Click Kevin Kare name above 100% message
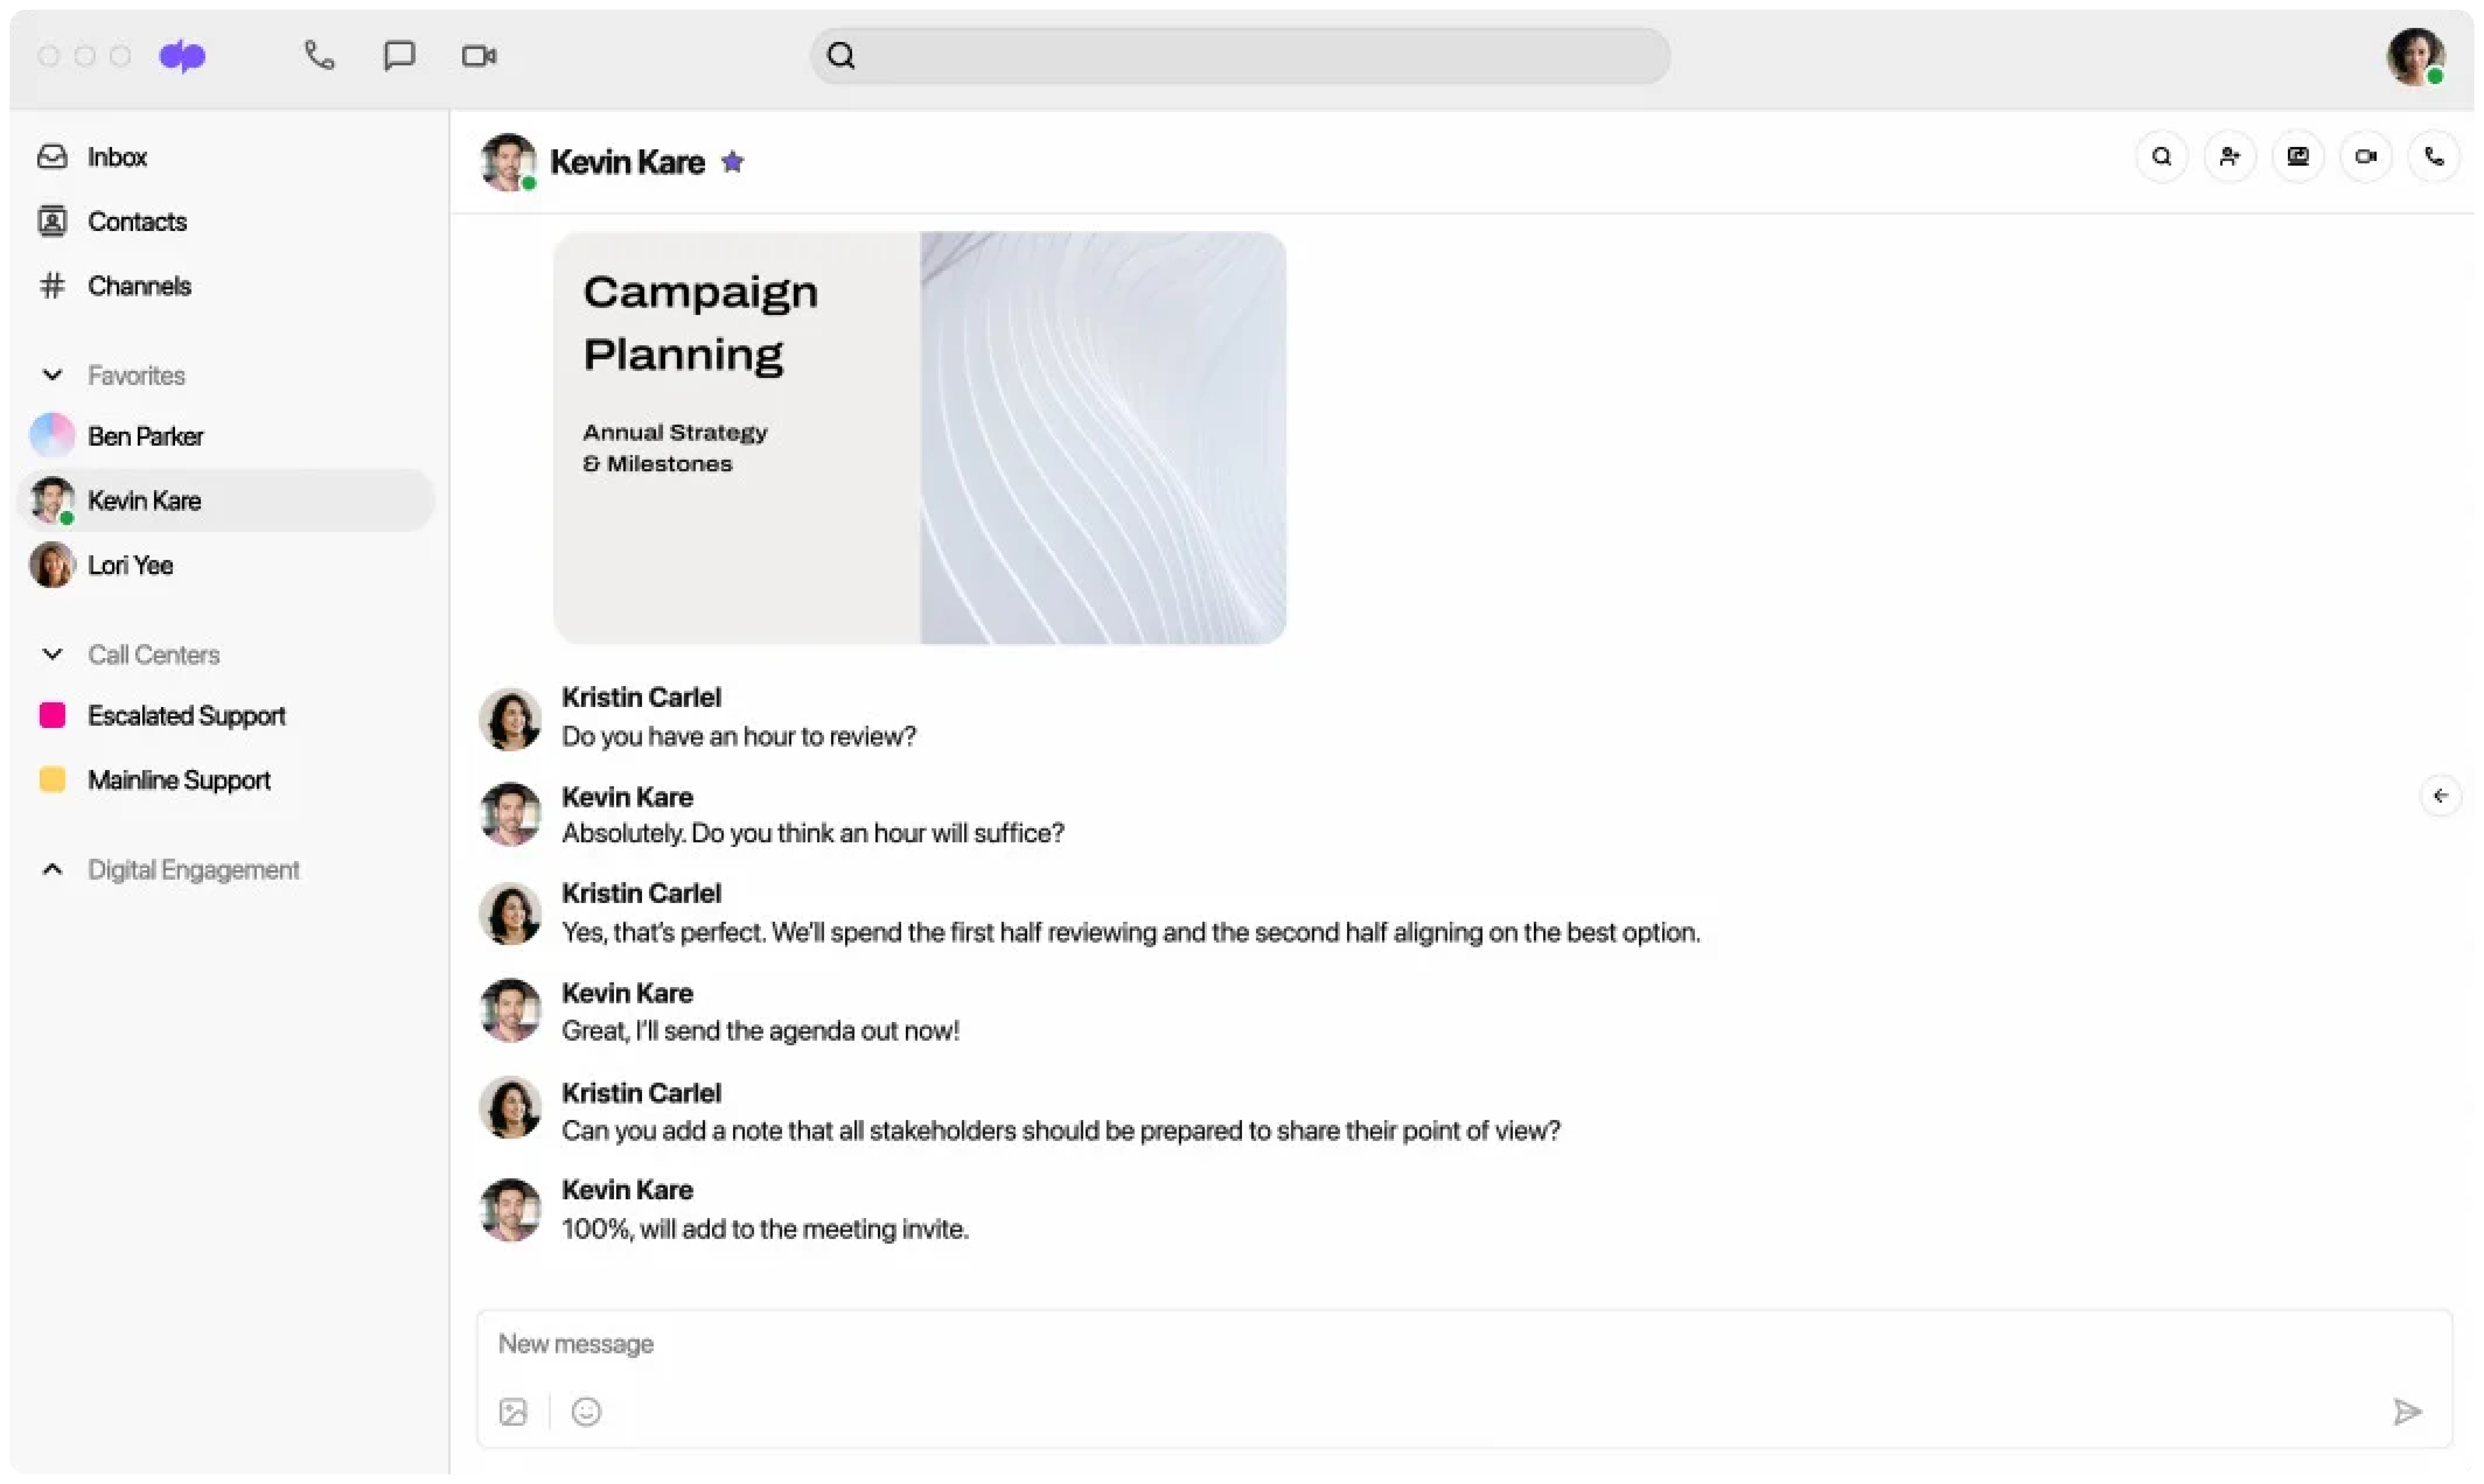This screenshot has height=1484, width=2484. pos(627,1190)
